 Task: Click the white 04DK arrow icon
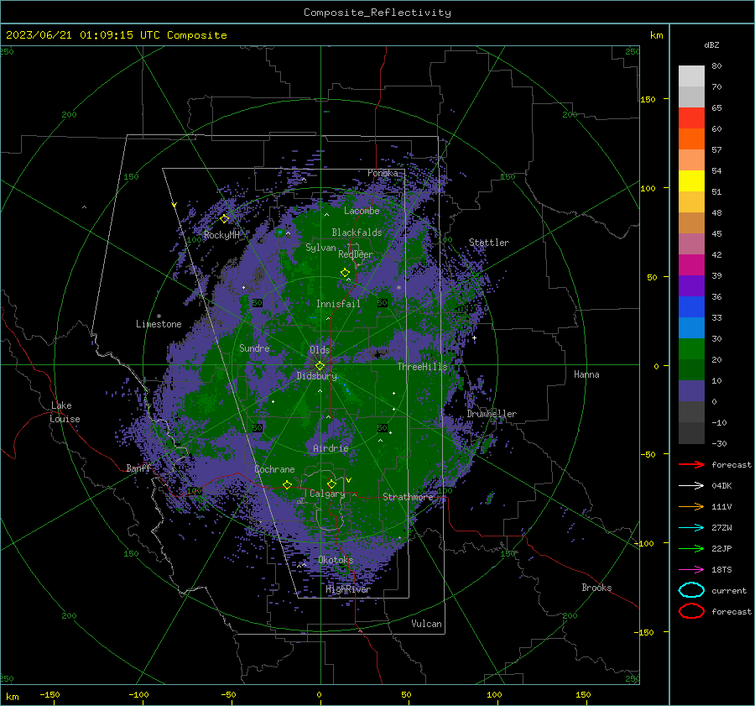[x=691, y=485]
